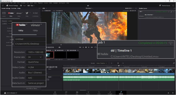
Task: Select clip thumbnail 02 in clip strip
Action: [60, 55]
